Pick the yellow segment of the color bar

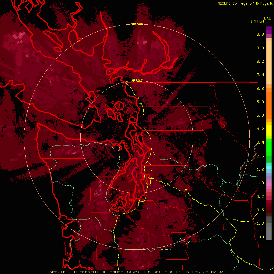coord(269,130)
